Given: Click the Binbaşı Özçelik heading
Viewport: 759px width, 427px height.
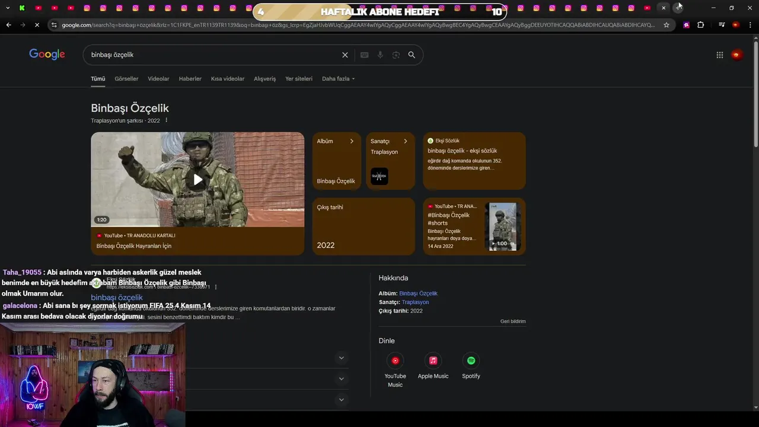Looking at the screenshot, I should click(130, 108).
